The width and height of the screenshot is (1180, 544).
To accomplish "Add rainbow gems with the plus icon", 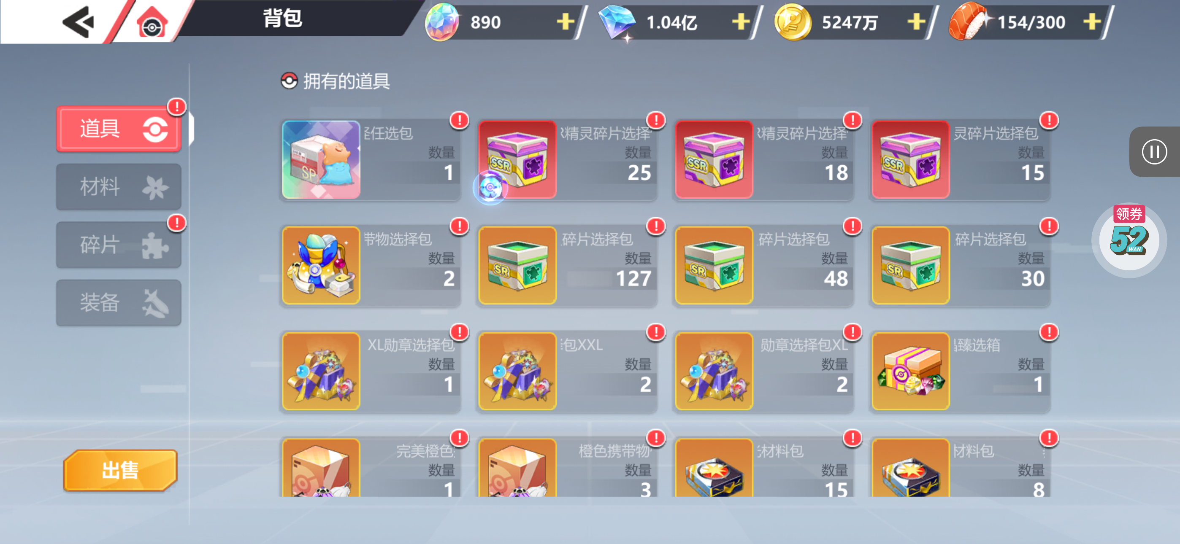I will [565, 22].
